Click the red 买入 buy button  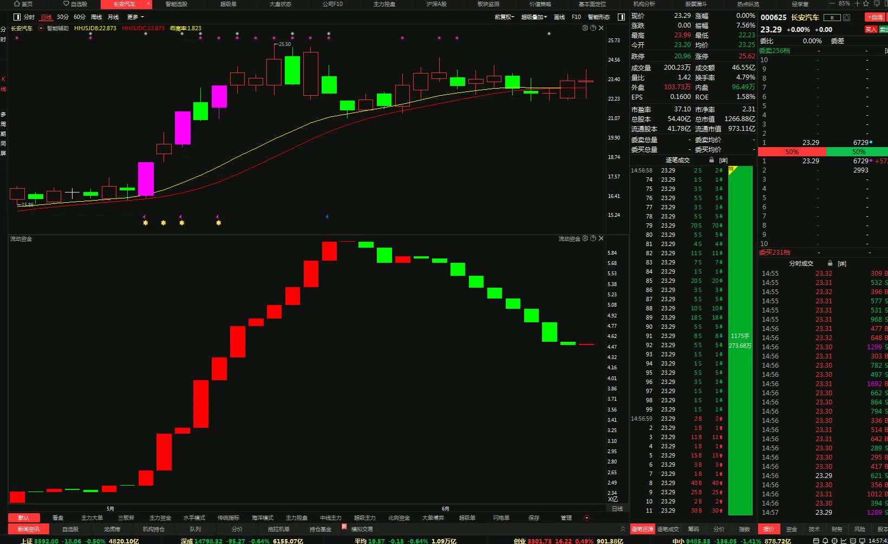click(x=871, y=29)
